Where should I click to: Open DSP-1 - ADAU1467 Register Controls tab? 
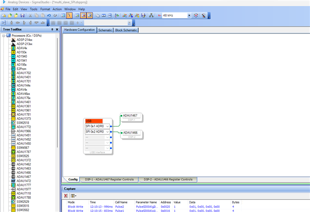pyautogui.click(x=109, y=180)
